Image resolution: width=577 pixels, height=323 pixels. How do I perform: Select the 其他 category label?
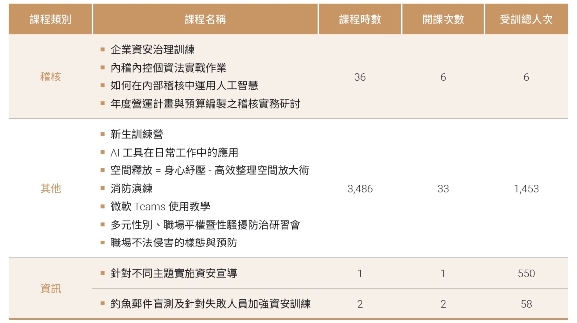click(50, 188)
